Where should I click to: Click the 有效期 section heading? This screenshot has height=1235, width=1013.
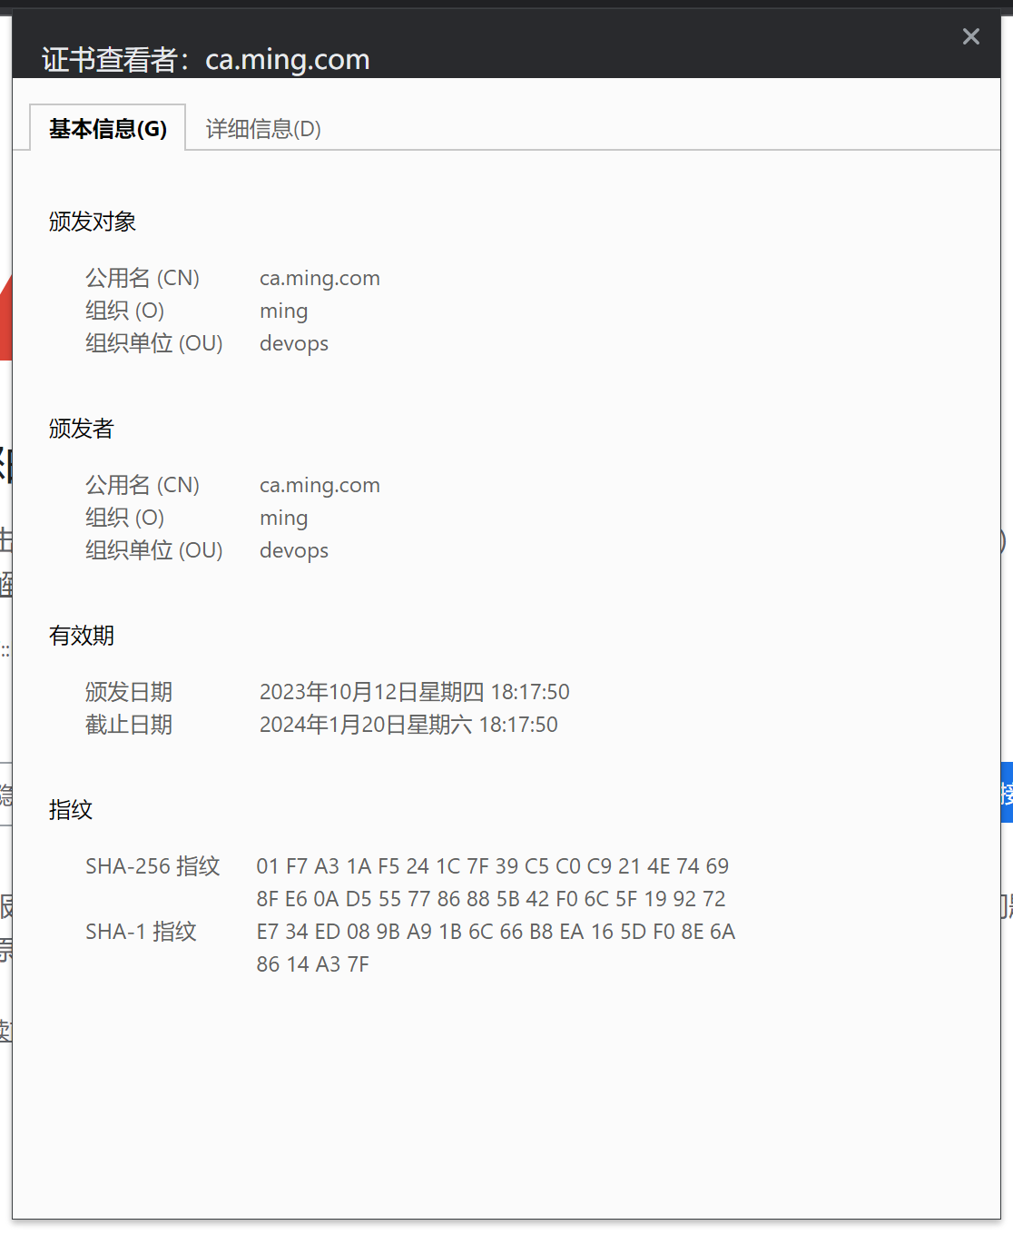(82, 636)
